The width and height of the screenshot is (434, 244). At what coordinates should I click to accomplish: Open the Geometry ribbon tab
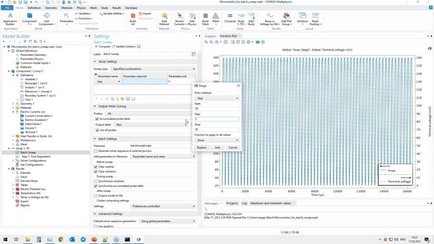tap(51, 7)
